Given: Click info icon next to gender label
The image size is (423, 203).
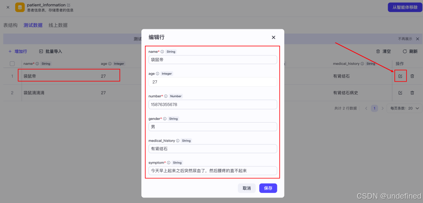Looking at the screenshot, I should [x=164, y=119].
